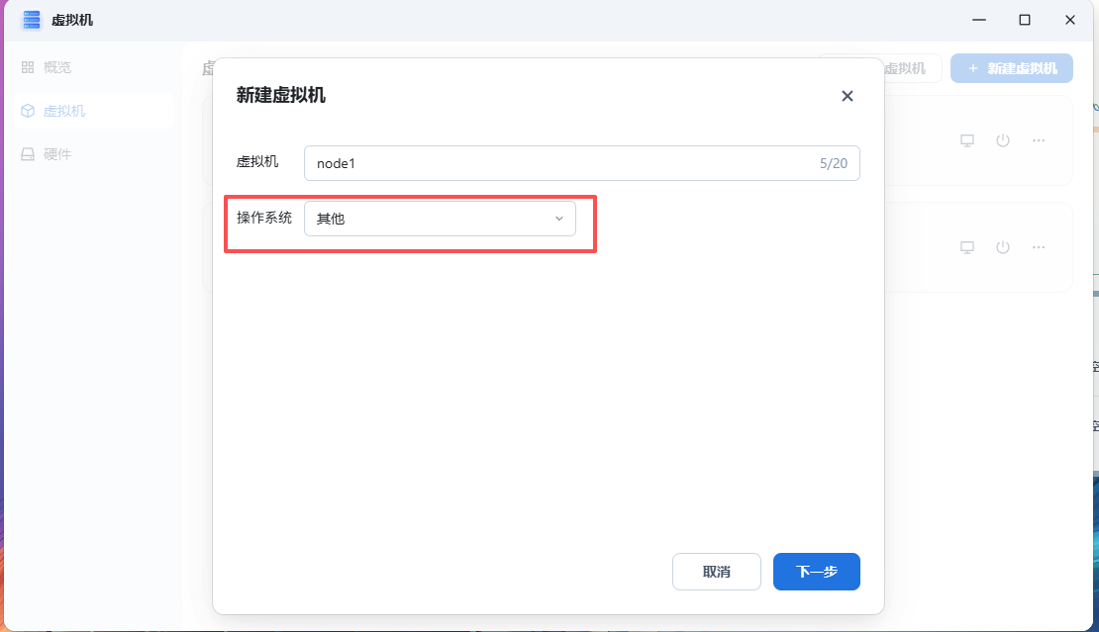Click the 新建虚拟机 button in the top right
Viewport: 1099px width, 632px height.
tap(1011, 68)
